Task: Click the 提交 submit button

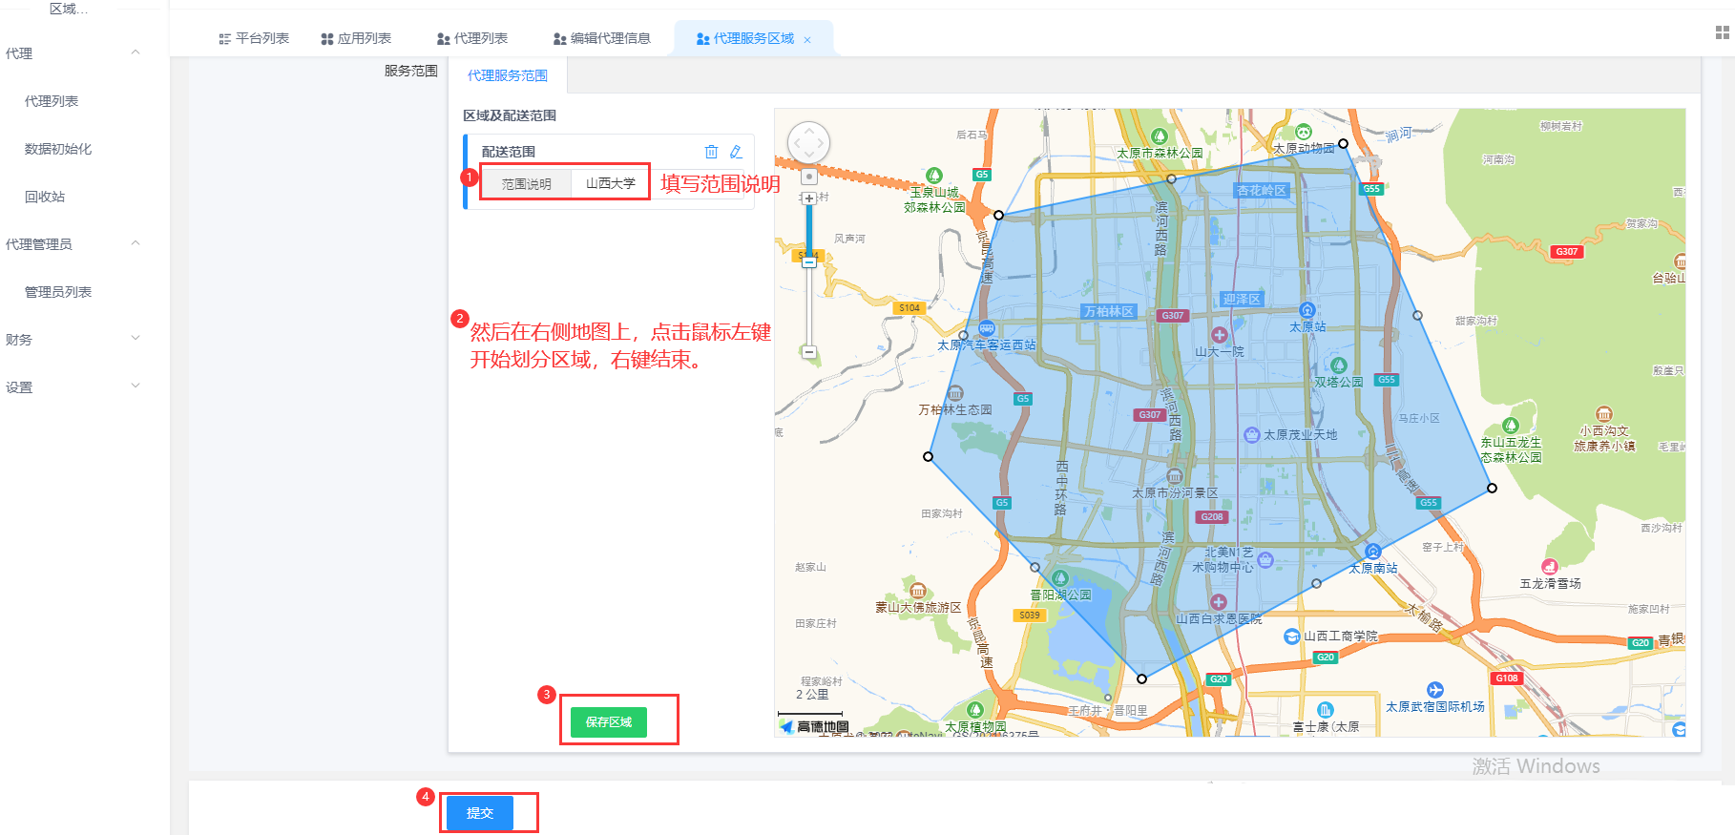Action: [480, 813]
